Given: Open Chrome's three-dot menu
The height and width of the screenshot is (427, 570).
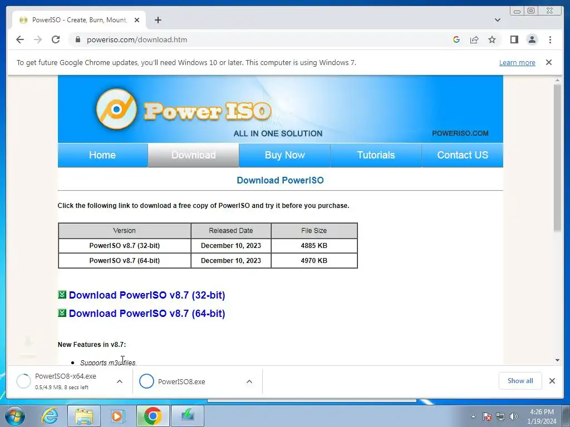Looking at the screenshot, I should (x=550, y=39).
